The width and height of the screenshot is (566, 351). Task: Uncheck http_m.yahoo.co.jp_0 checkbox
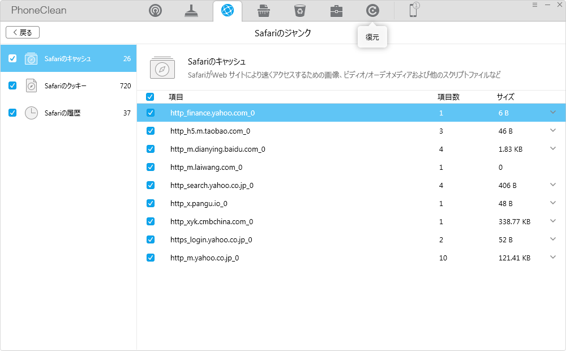(x=151, y=258)
